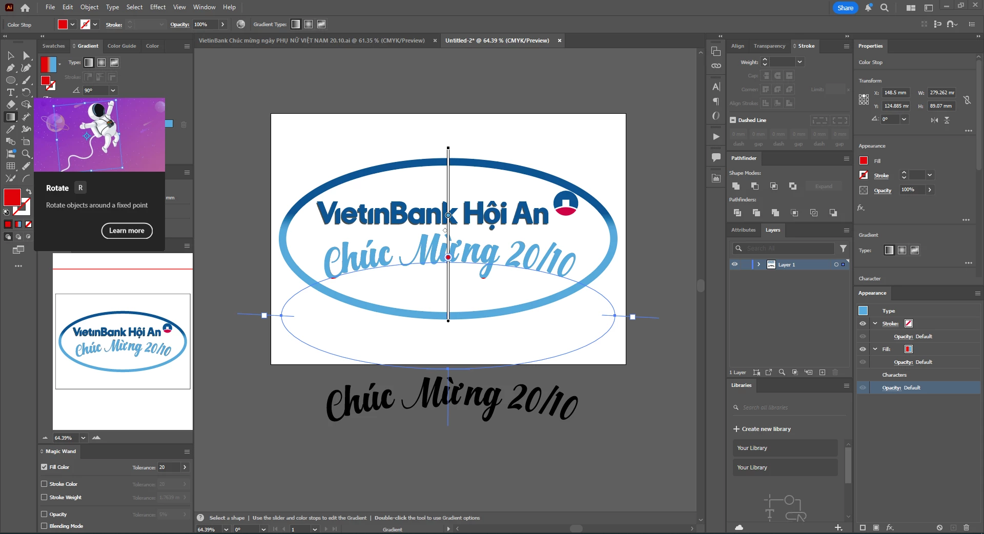Click Divide pathfinder icon
This screenshot has height=534, width=984.
[x=737, y=213]
